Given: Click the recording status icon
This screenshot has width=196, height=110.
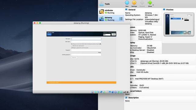Looking at the screenshot, I should (113, 92).
